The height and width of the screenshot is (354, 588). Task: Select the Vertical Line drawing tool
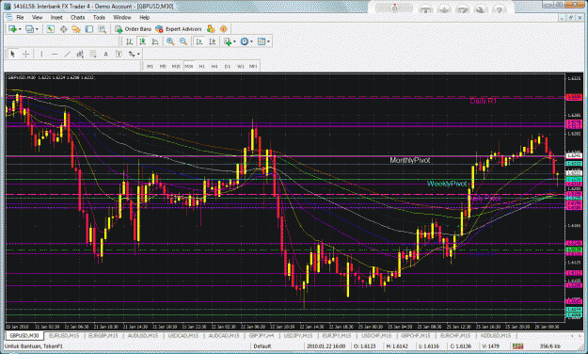41,54
